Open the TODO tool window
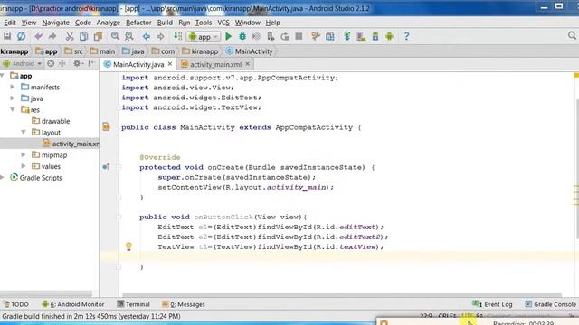This screenshot has height=325, width=579. click(x=16, y=304)
